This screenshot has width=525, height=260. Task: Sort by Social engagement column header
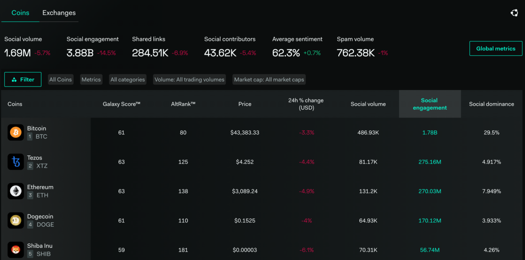click(x=430, y=104)
